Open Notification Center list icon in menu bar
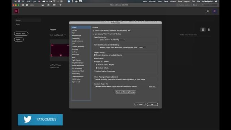This screenshot has height=130, width=231. [15, 1]
